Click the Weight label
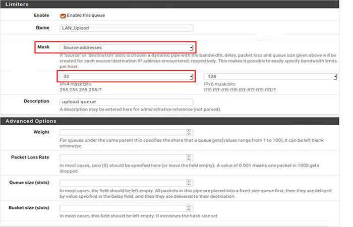Screen dimensions: 353x227 point(41,132)
